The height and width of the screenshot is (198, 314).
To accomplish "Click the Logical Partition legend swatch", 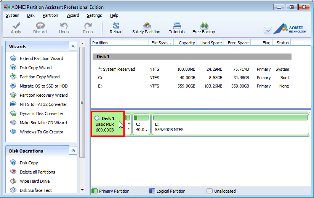I will (152, 191).
